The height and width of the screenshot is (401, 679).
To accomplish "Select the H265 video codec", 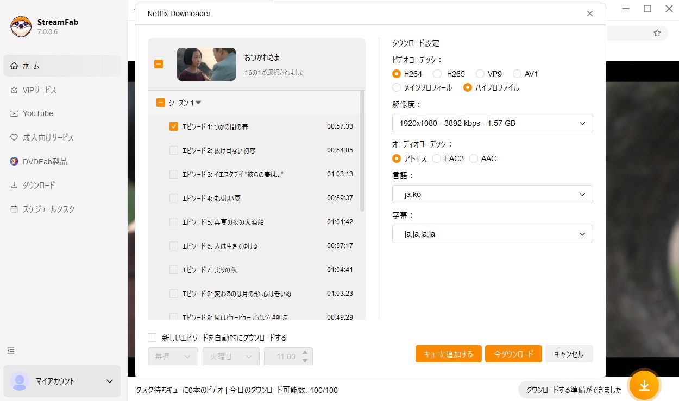I will pyautogui.click(x=437, y=73).
